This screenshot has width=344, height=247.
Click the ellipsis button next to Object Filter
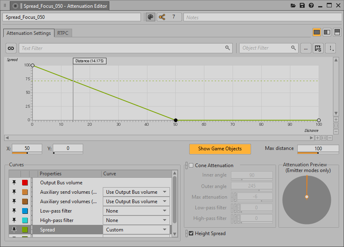[306, 48]
